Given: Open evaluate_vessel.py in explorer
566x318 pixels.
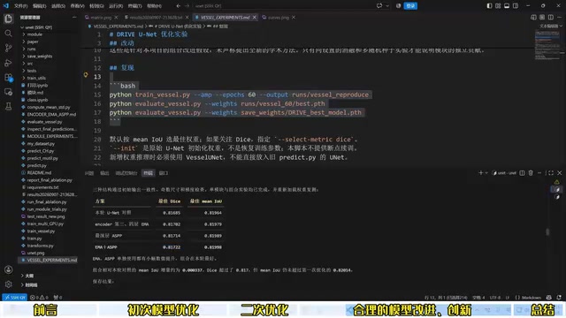Looking at the screenshot, I should [44, 122].
